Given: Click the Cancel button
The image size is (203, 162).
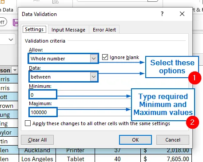Looking at the screenshot, I should click(x=173, y=140).
